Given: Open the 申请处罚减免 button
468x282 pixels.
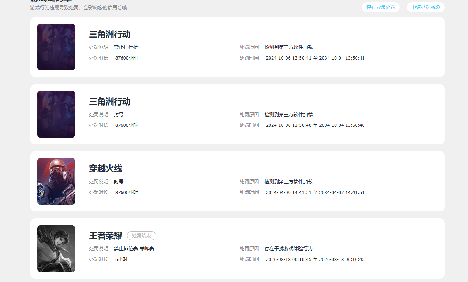Looking at the screenshot, I should (426, 7).
